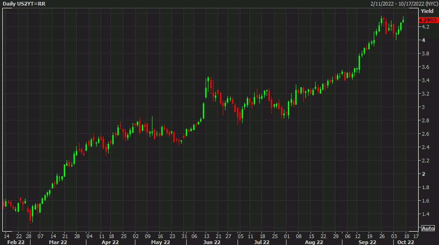Select the 16 date tick in May
439x245 pixels.
(160, 236)
